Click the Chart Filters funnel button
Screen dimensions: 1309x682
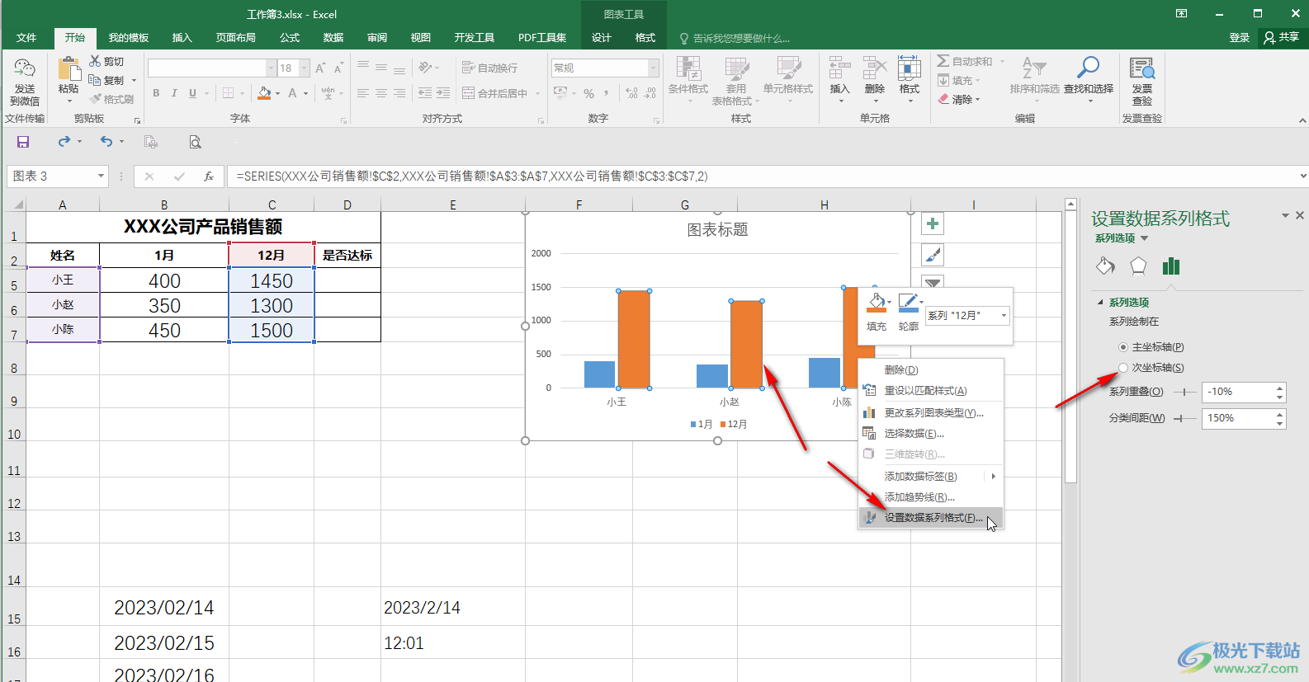click(x=933, y=282)
